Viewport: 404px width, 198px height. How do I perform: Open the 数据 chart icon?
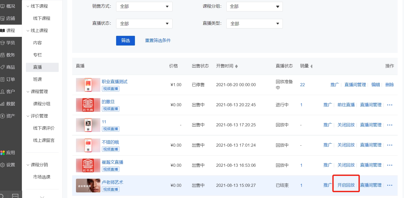tap(3, 104)
